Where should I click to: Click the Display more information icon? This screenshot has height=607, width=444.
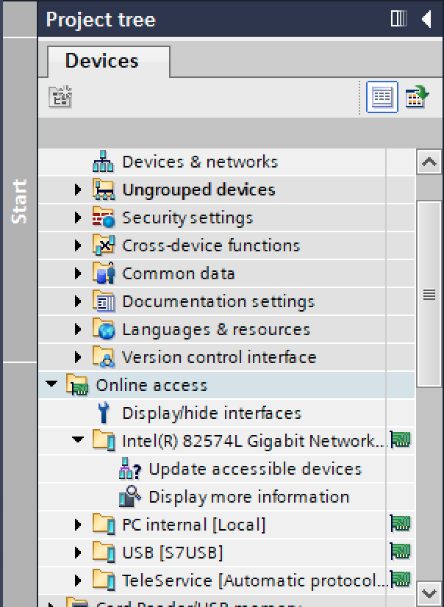129,498
